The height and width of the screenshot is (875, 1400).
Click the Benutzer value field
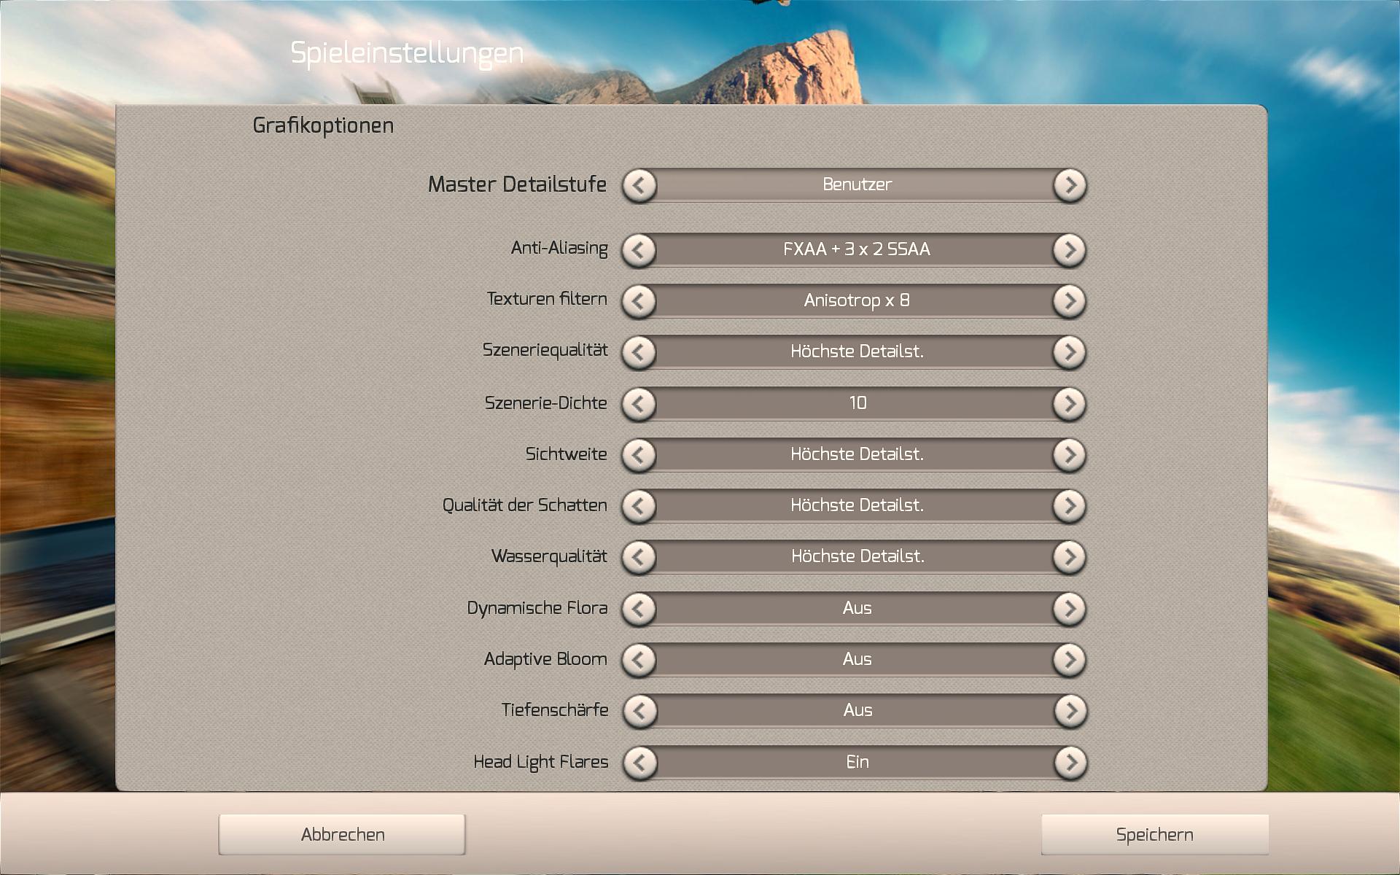[x=856, y=184]
